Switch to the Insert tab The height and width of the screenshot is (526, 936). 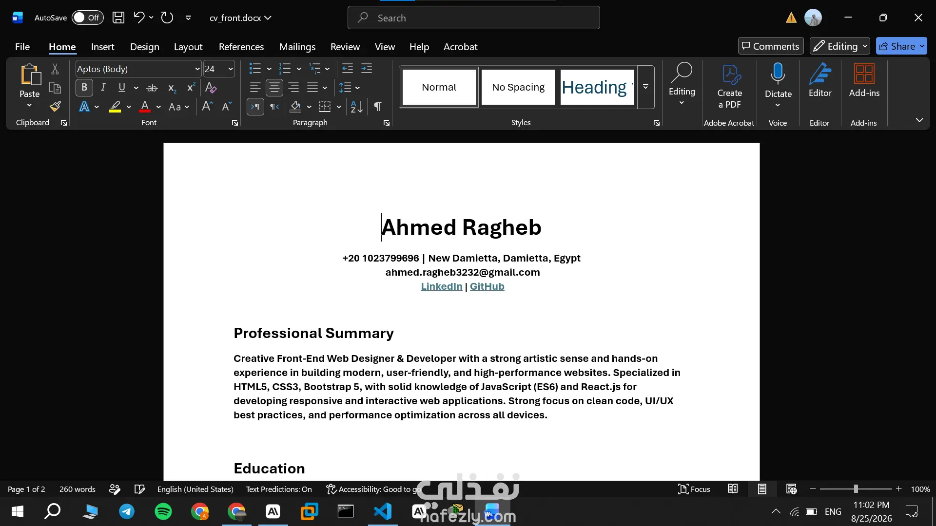102,47
